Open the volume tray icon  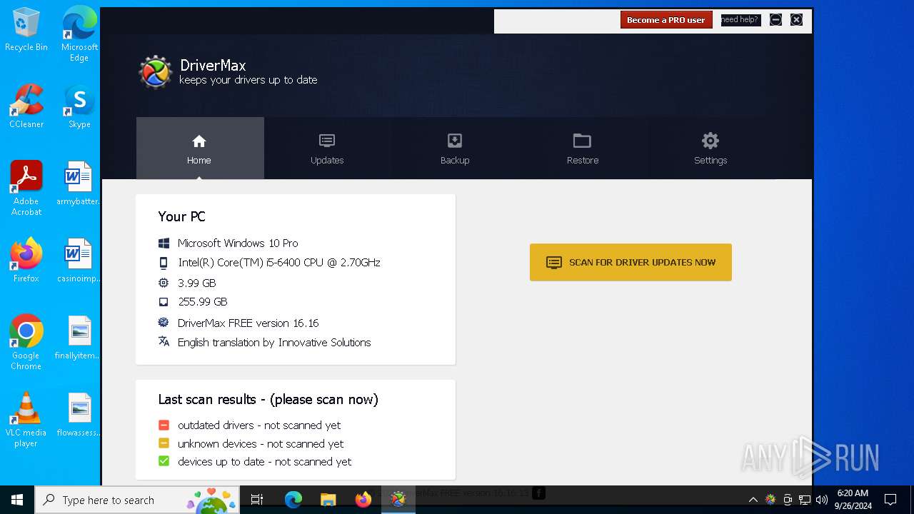(x=822, y=500)
